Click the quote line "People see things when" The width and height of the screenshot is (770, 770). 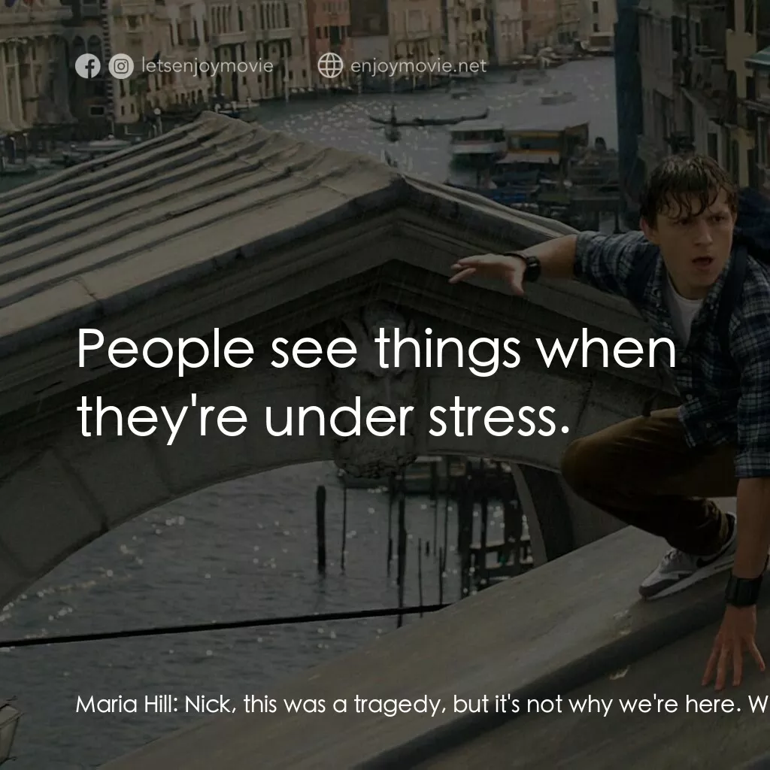pyautogui.click(x=376, y=349)
